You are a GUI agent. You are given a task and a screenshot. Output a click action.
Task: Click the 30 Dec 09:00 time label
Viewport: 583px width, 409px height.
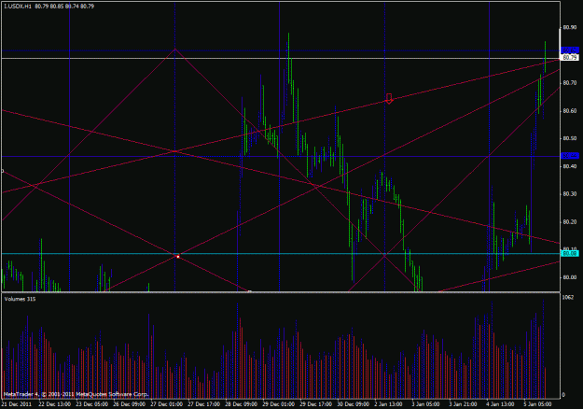tap(353, 404)
